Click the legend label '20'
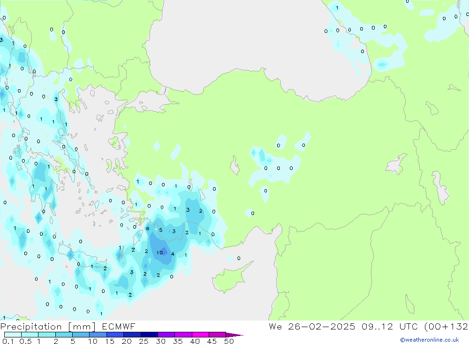This screenshot has width=469, height=344. point(127,341)
